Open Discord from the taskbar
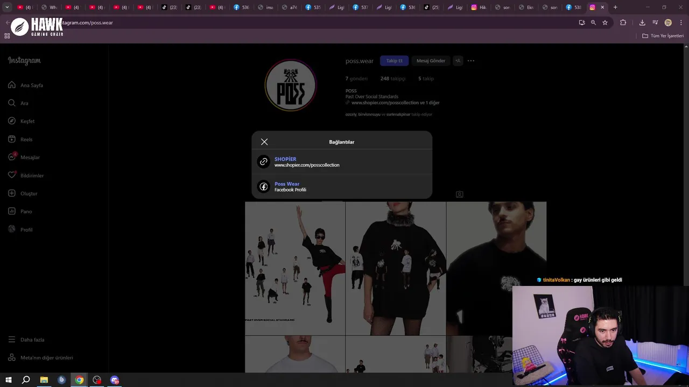The image size is (689, 387). 115,380
